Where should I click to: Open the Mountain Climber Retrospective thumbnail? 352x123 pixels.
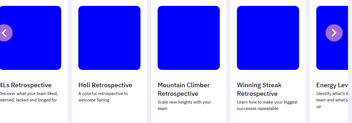coord(189,38)
